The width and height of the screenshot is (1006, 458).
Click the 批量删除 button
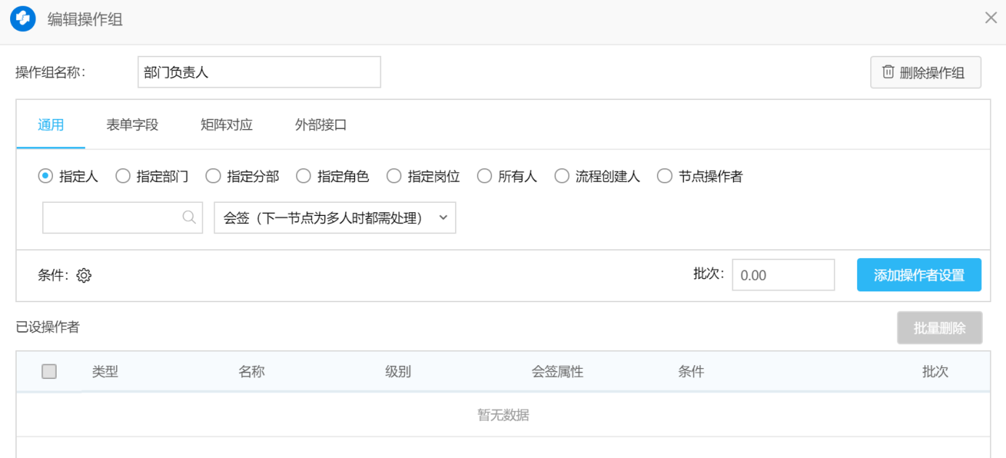click(x=939, y=328)
